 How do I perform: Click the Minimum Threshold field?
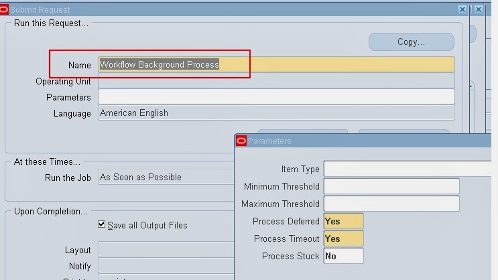click(391, 186)
